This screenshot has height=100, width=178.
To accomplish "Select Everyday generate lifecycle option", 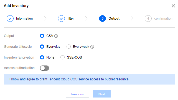I will (42, 47).
